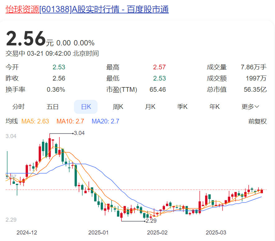The image size is (275, 241).
Task: Click the 成交额 value 1997万
Action: 256,78
